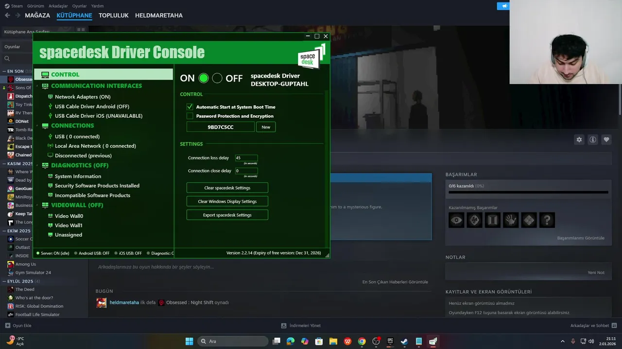Click the Connection close delay field
The image size is (622, 349).
click(246, 171)
